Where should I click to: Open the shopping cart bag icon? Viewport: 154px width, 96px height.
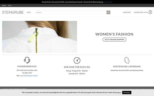(150, 12)
